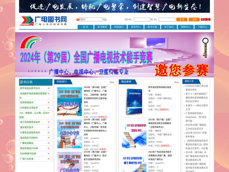
Task: Open category 广播电视精品
Action: 27,143
